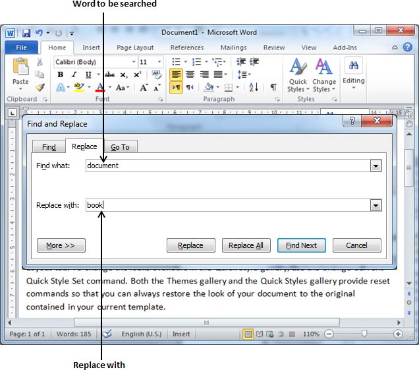Click the Find Next button
The image size is (419, 370).
[x=301, y=245]
